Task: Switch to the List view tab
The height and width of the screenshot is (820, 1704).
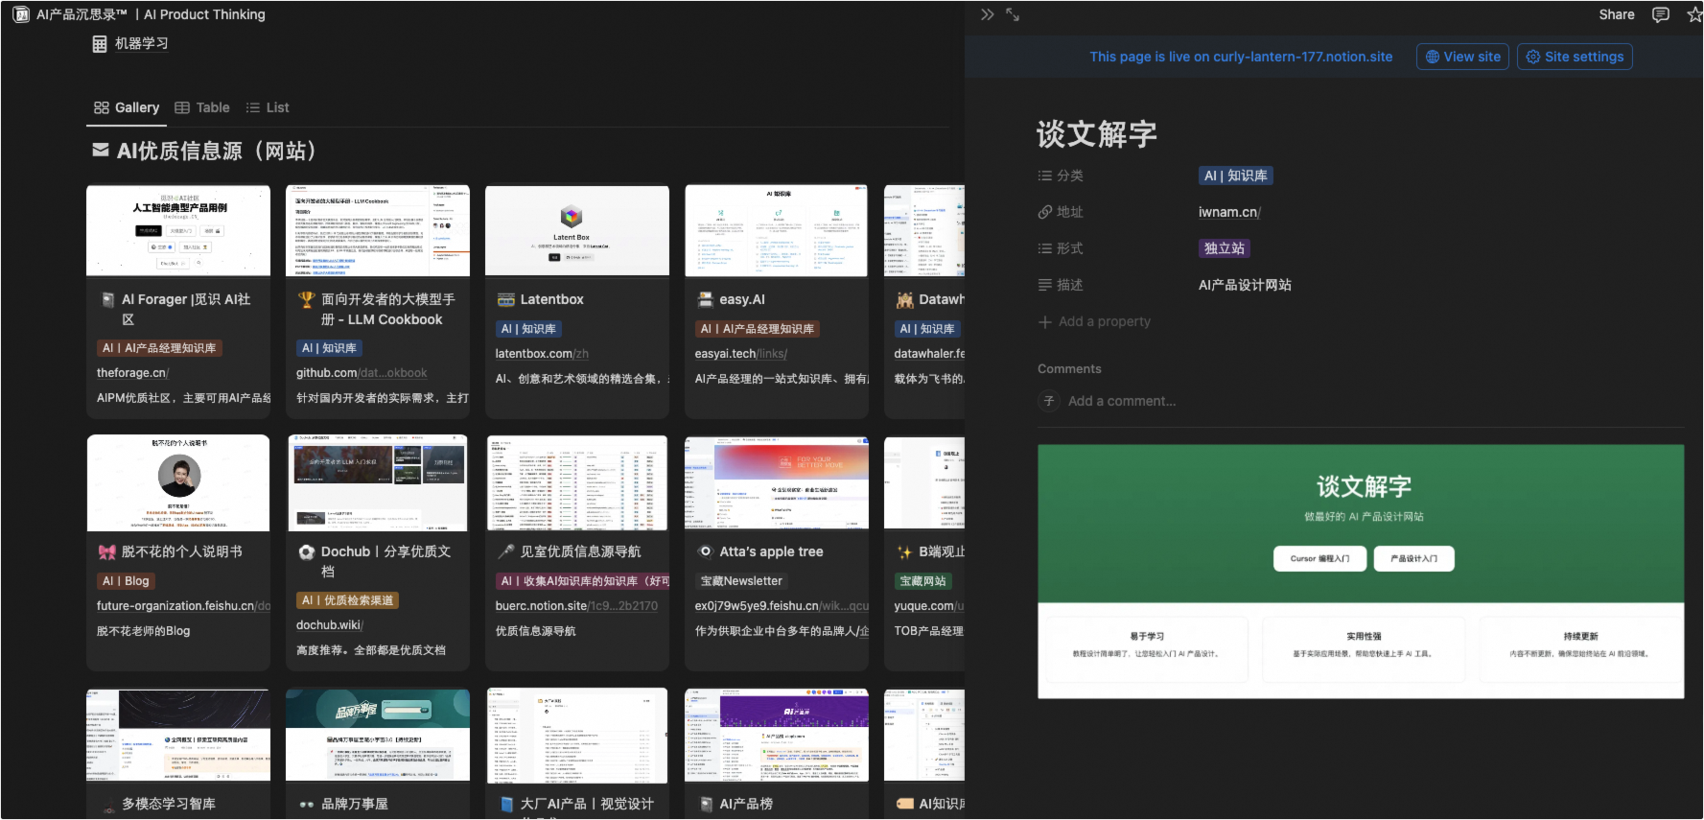Action: click(268, 107)
